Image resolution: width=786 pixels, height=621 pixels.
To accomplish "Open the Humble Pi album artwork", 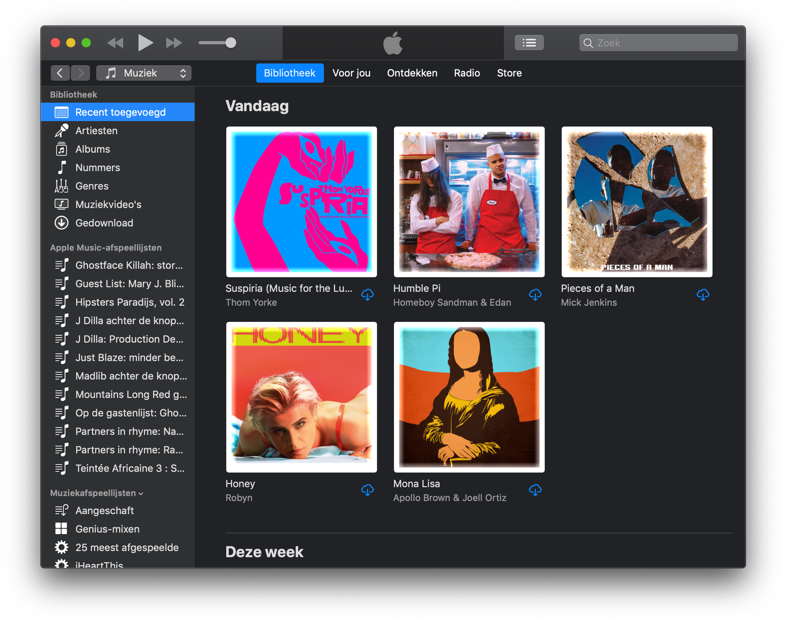I will click(x=469, y=202).
